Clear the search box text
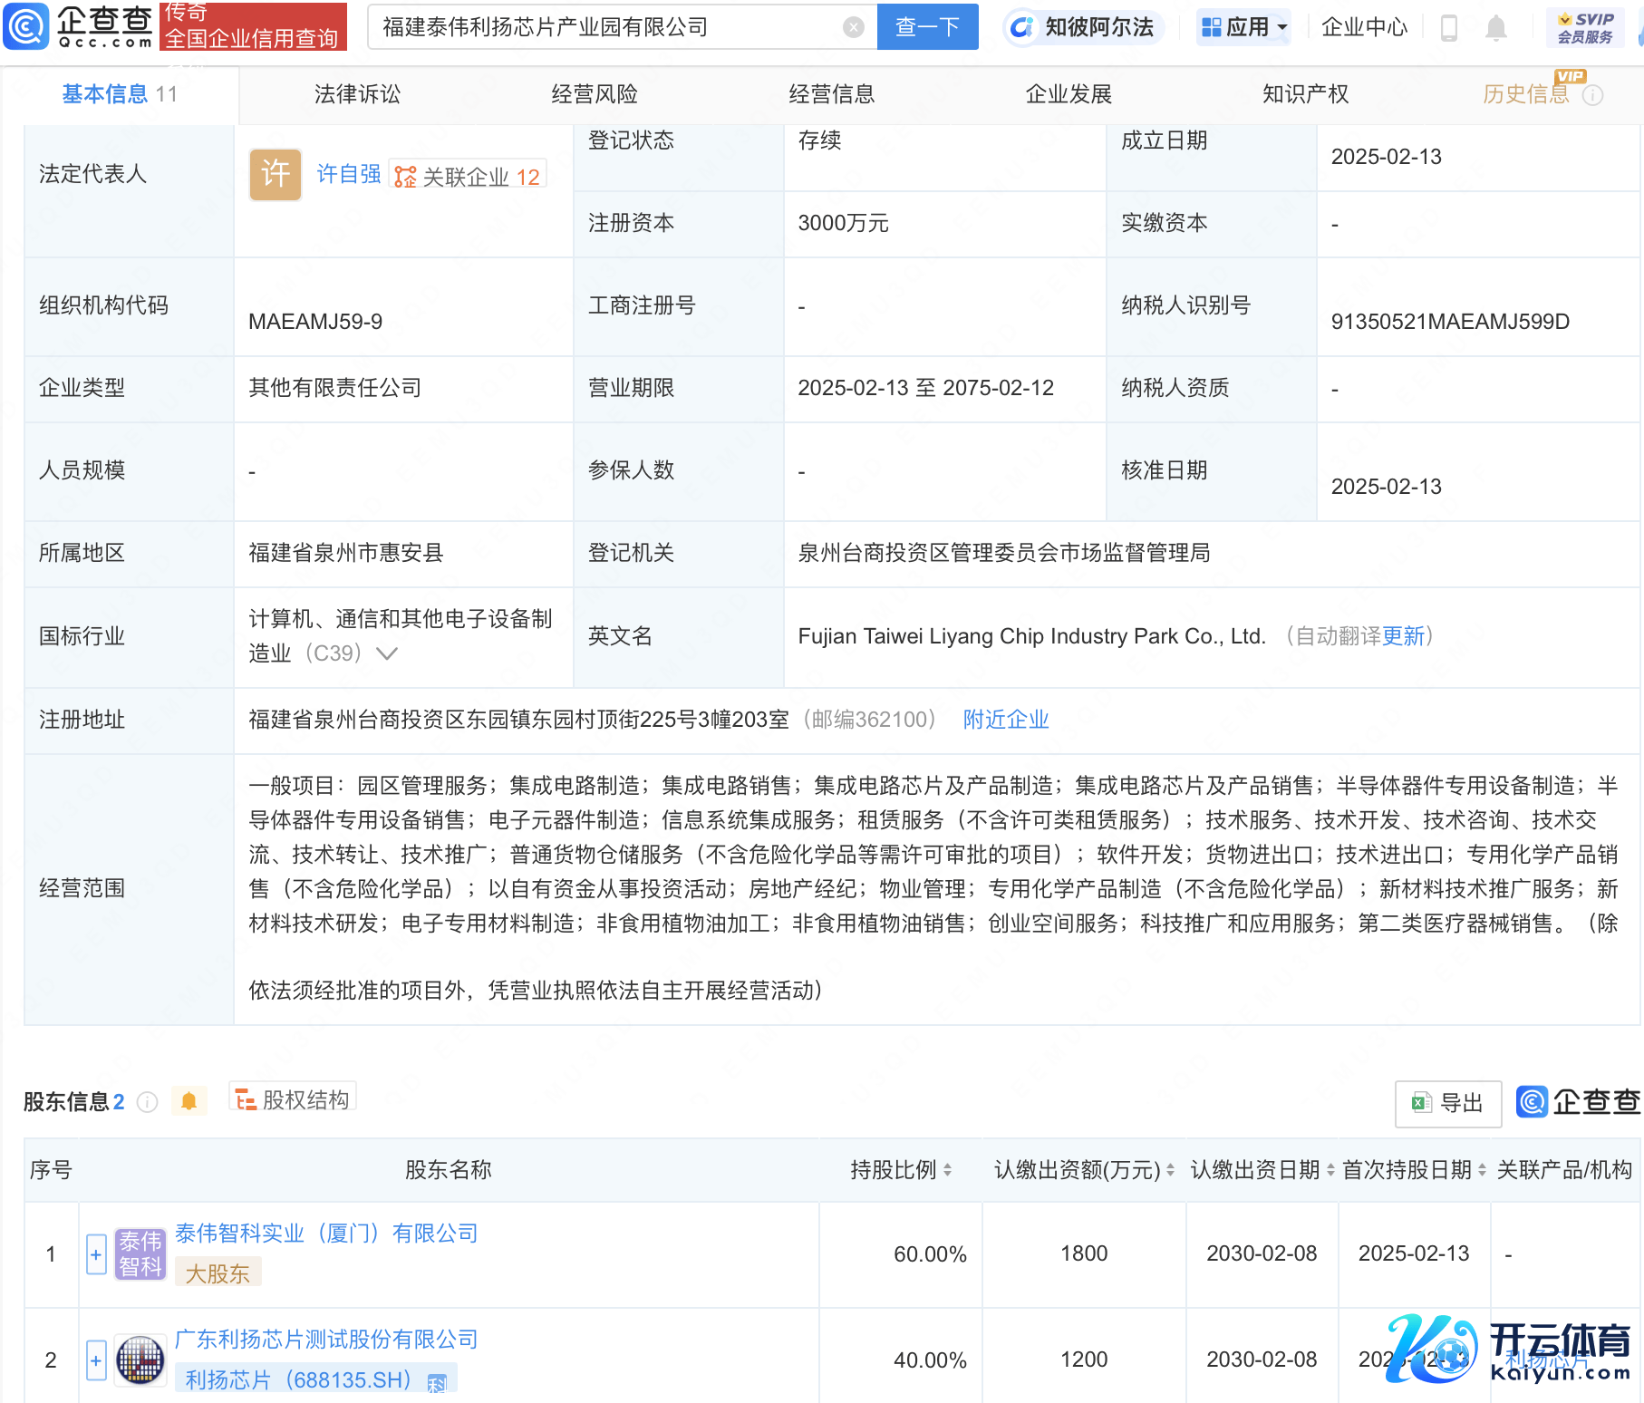 coord(853,27)
